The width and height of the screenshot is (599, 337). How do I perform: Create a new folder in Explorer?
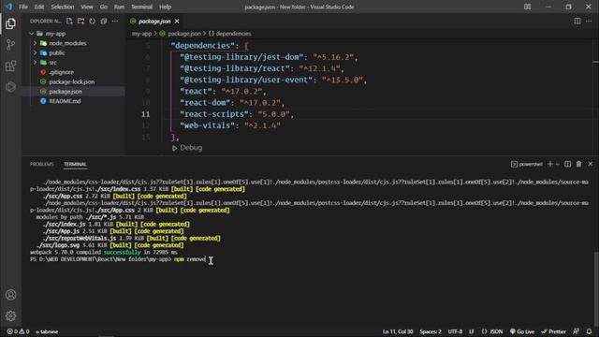coord(81,22)
